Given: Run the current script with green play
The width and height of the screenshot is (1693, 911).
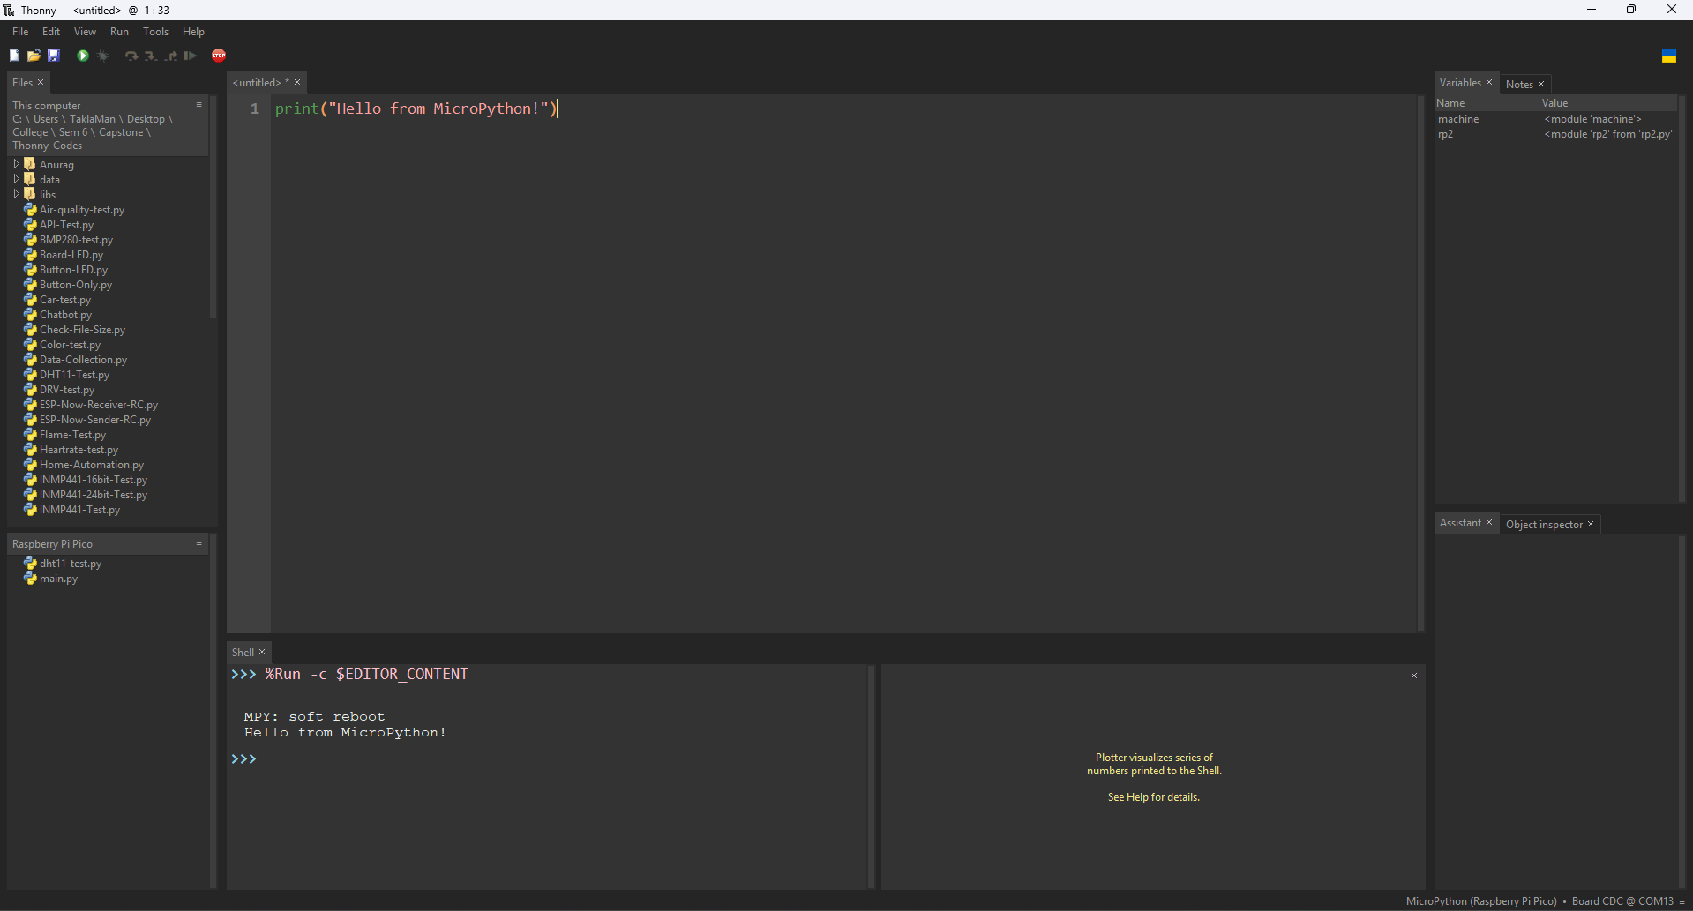Looking at the screenshot, I should 82,56.
